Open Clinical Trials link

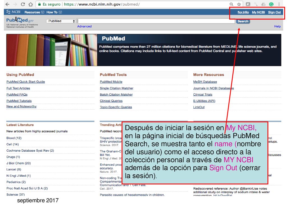coord(203,95)
